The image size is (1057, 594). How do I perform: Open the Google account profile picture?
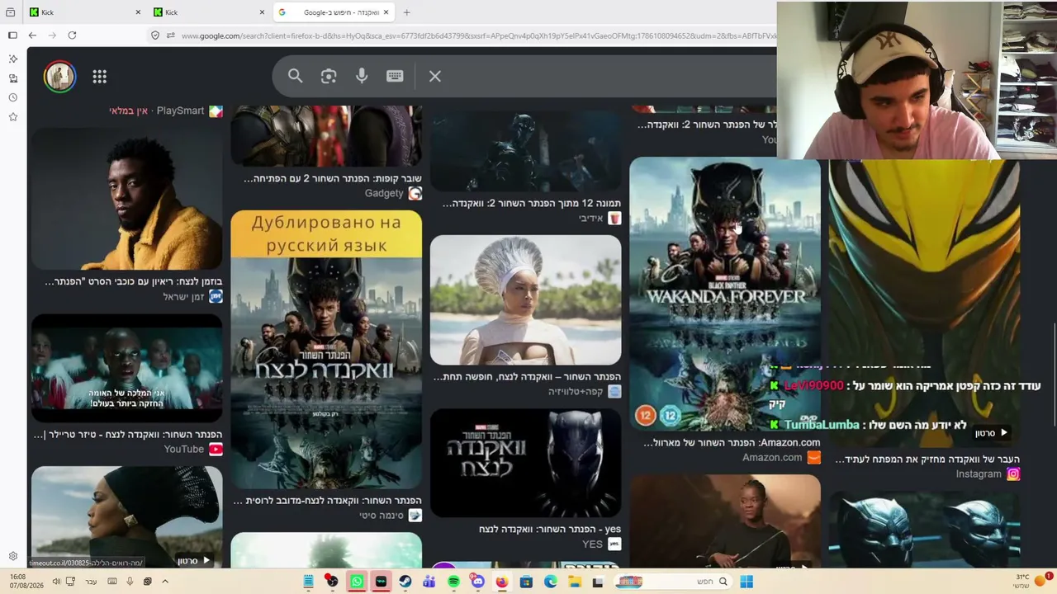tap(59, 77)
